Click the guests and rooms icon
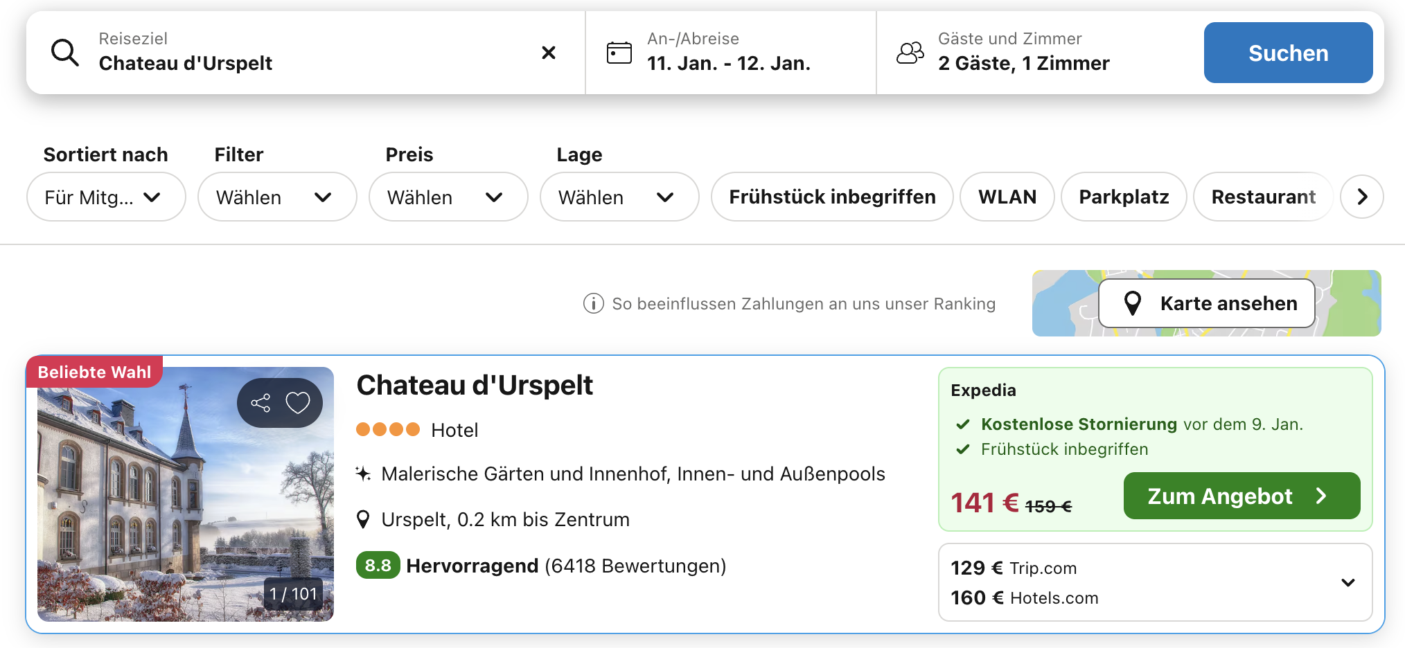The height and width of the screenshot is (648, 1405). tap(910, 53)
